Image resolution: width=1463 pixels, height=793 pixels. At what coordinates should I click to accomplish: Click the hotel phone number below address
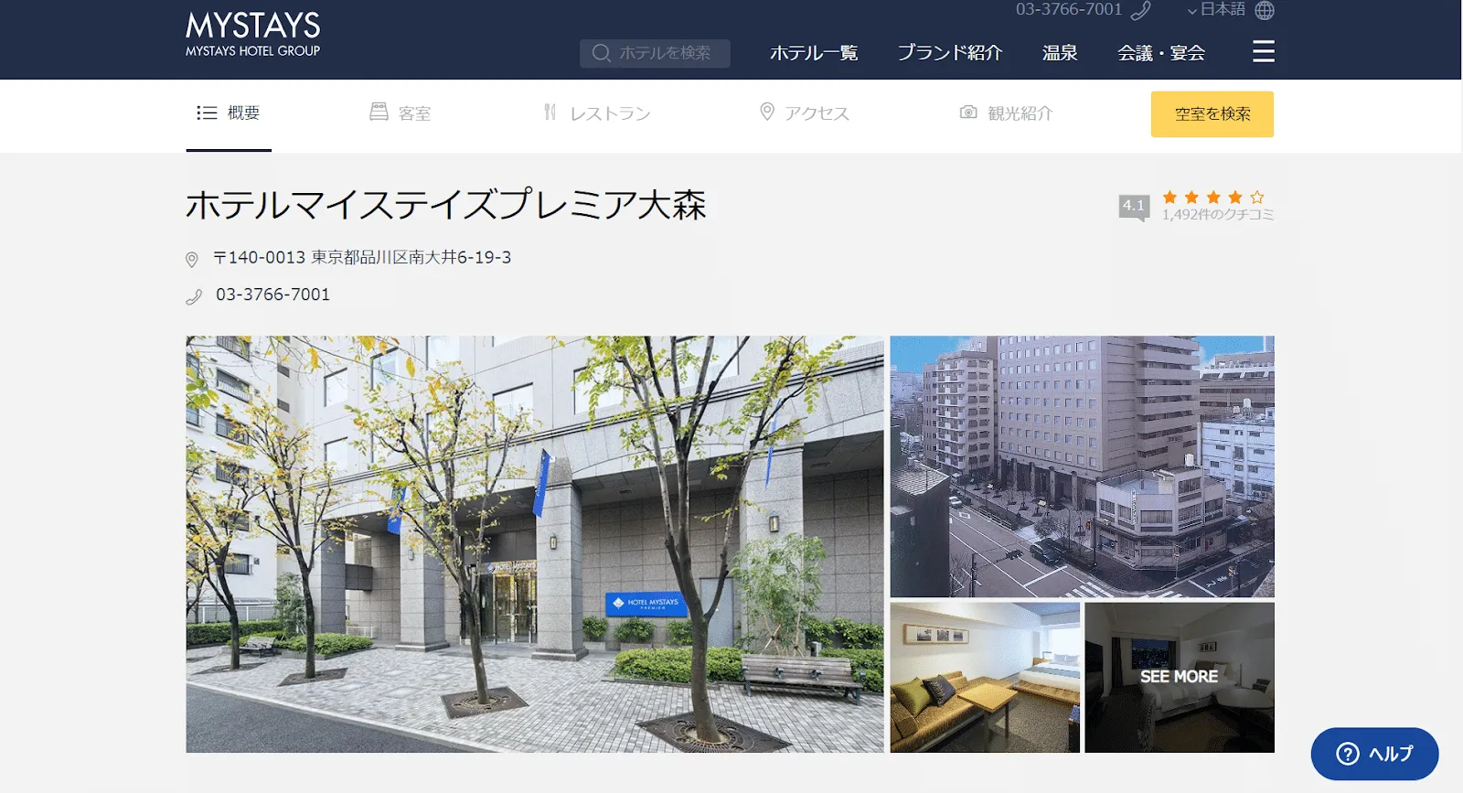click(x=272, y=295)
